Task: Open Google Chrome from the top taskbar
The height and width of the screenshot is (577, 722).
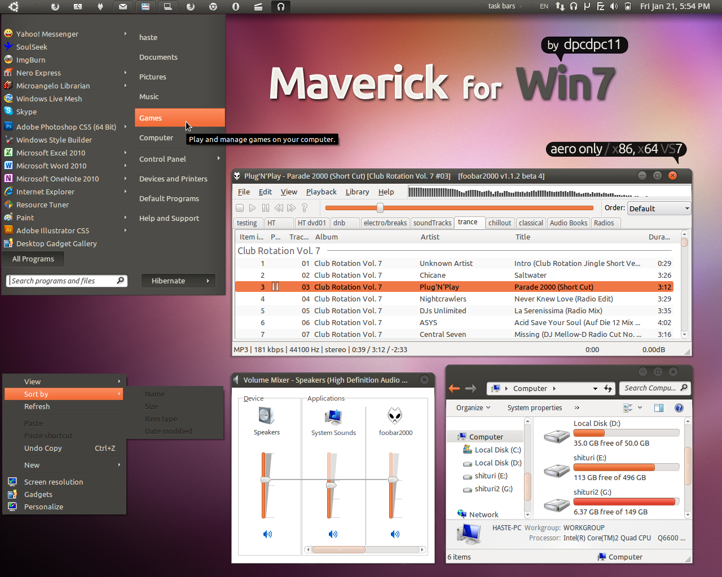Action: [213, 7]
